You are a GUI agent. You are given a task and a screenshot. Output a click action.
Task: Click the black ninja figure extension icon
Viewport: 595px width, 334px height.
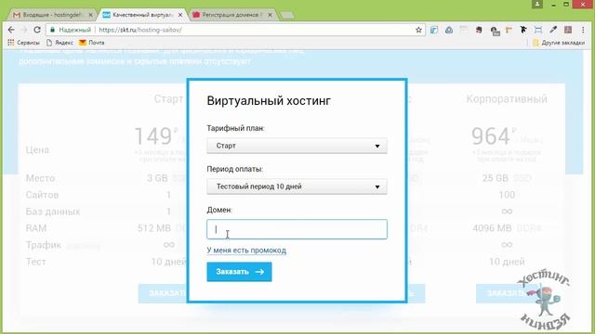coord(523,30)
